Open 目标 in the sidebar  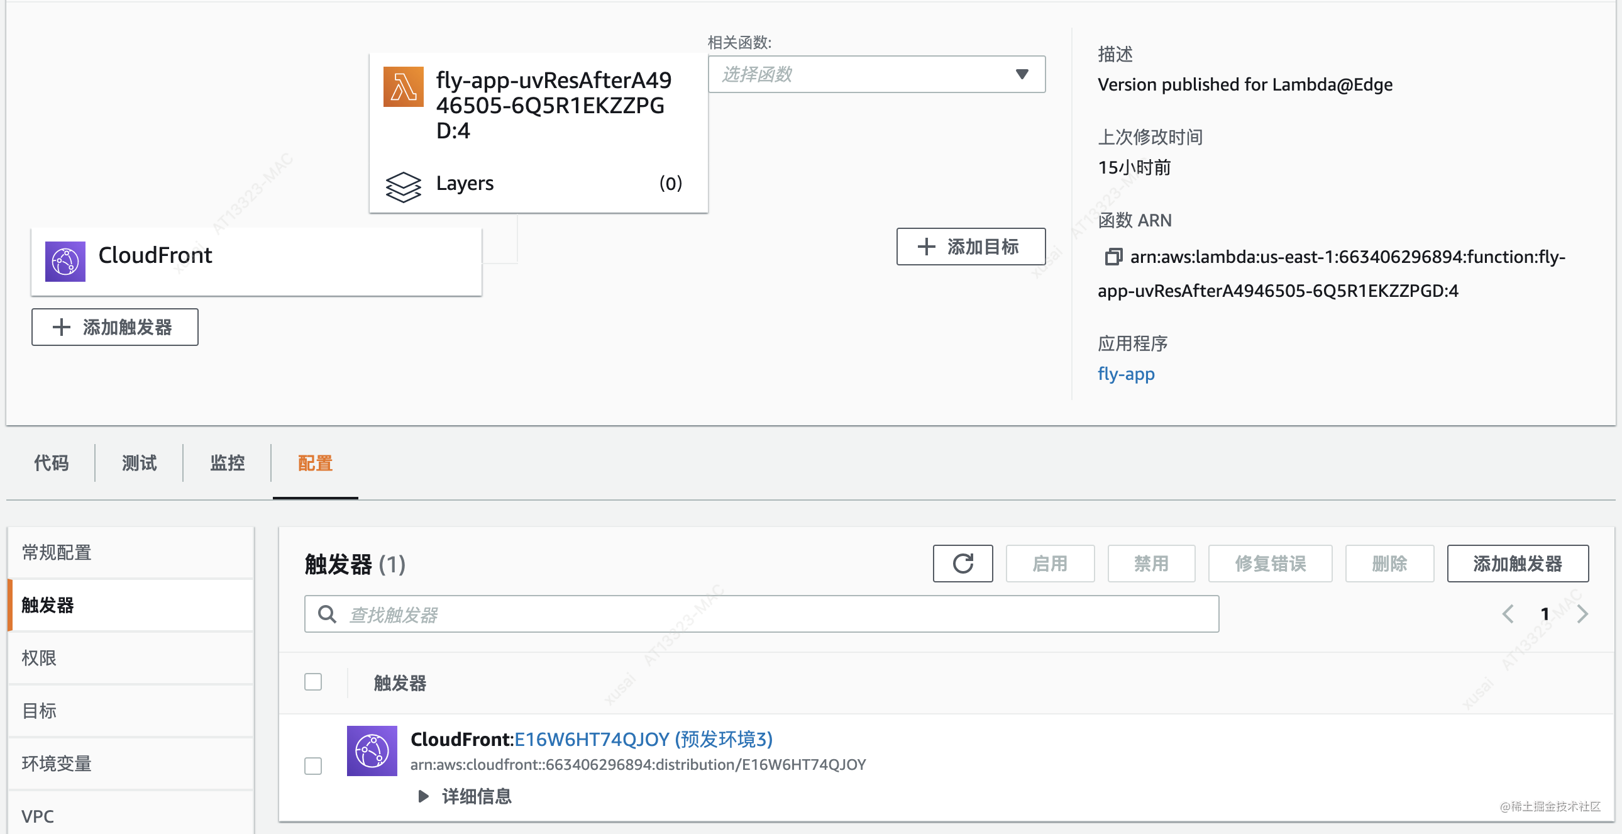point(131,711)
